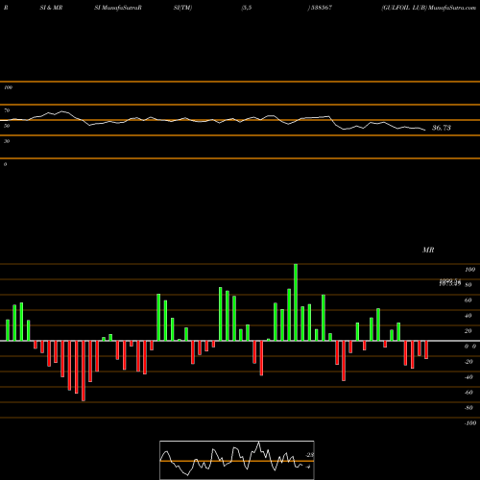Click the -20 label on MR axis
The width and height of the screenshot is (480, 480).
point(468,362)
